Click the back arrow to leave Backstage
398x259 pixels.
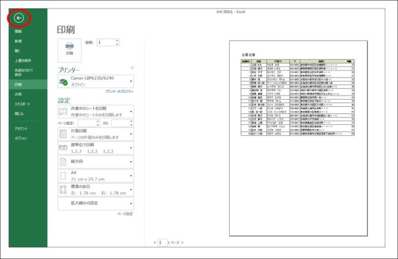19,18
